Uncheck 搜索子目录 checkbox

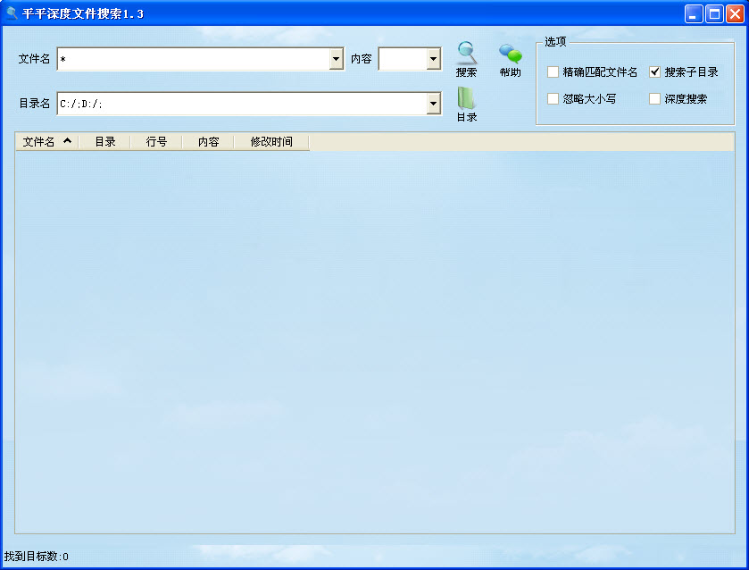point(655,72)
